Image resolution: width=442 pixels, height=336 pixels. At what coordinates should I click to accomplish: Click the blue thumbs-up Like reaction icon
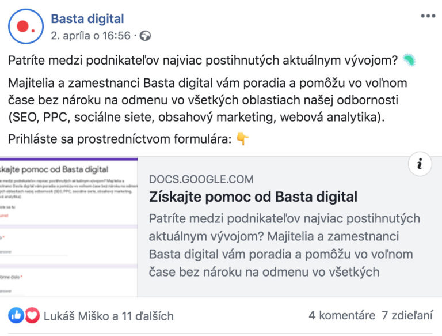16,315
